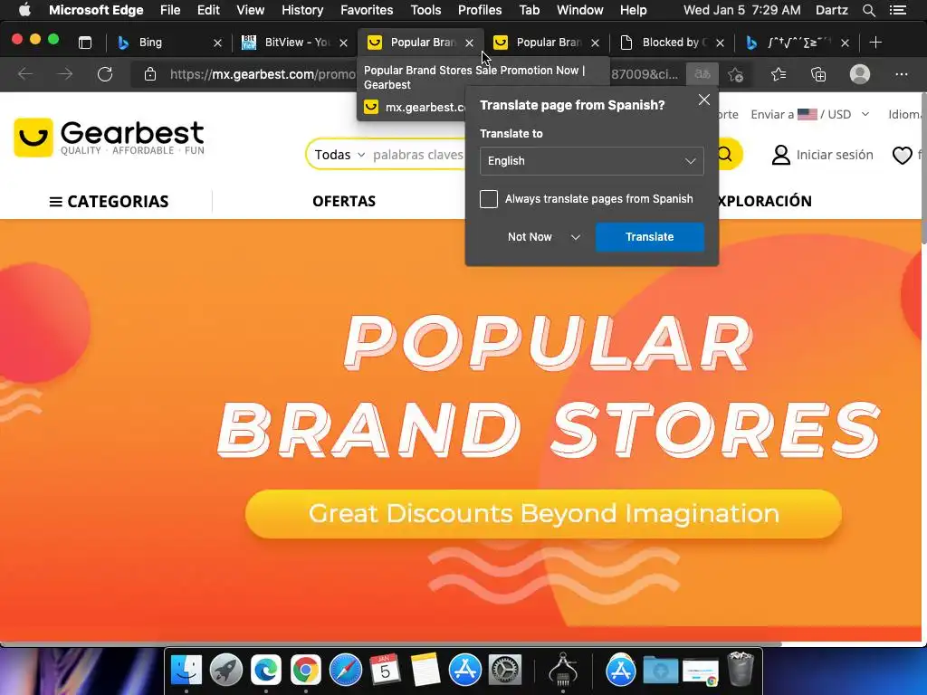Open the Collections icon
The height and width of the screenshot is (695, 927).
tap(818, 74)
